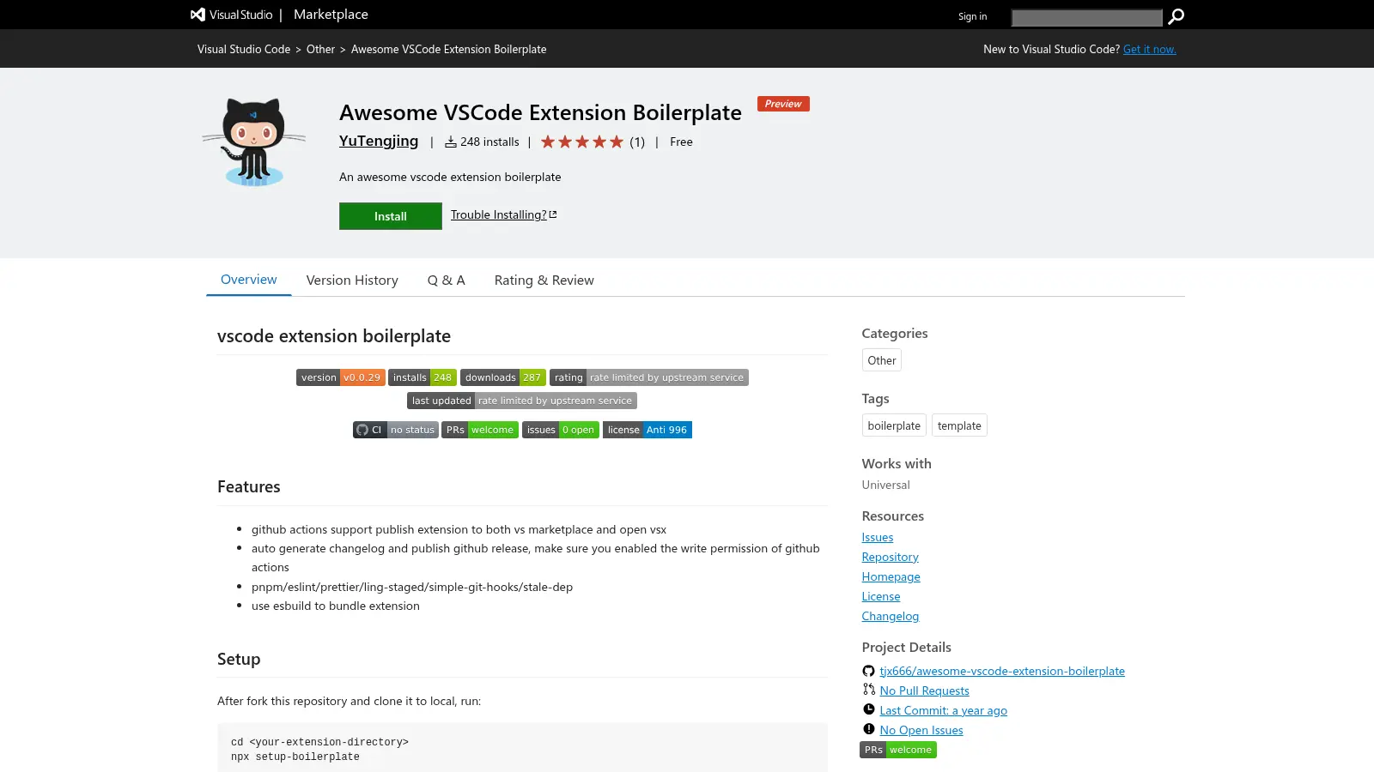Viewport: 1374px width, 772px height.
Task: Click the Visual Studio Code breadcrumb
Action: pyautogui.click(x=244, y=49)
